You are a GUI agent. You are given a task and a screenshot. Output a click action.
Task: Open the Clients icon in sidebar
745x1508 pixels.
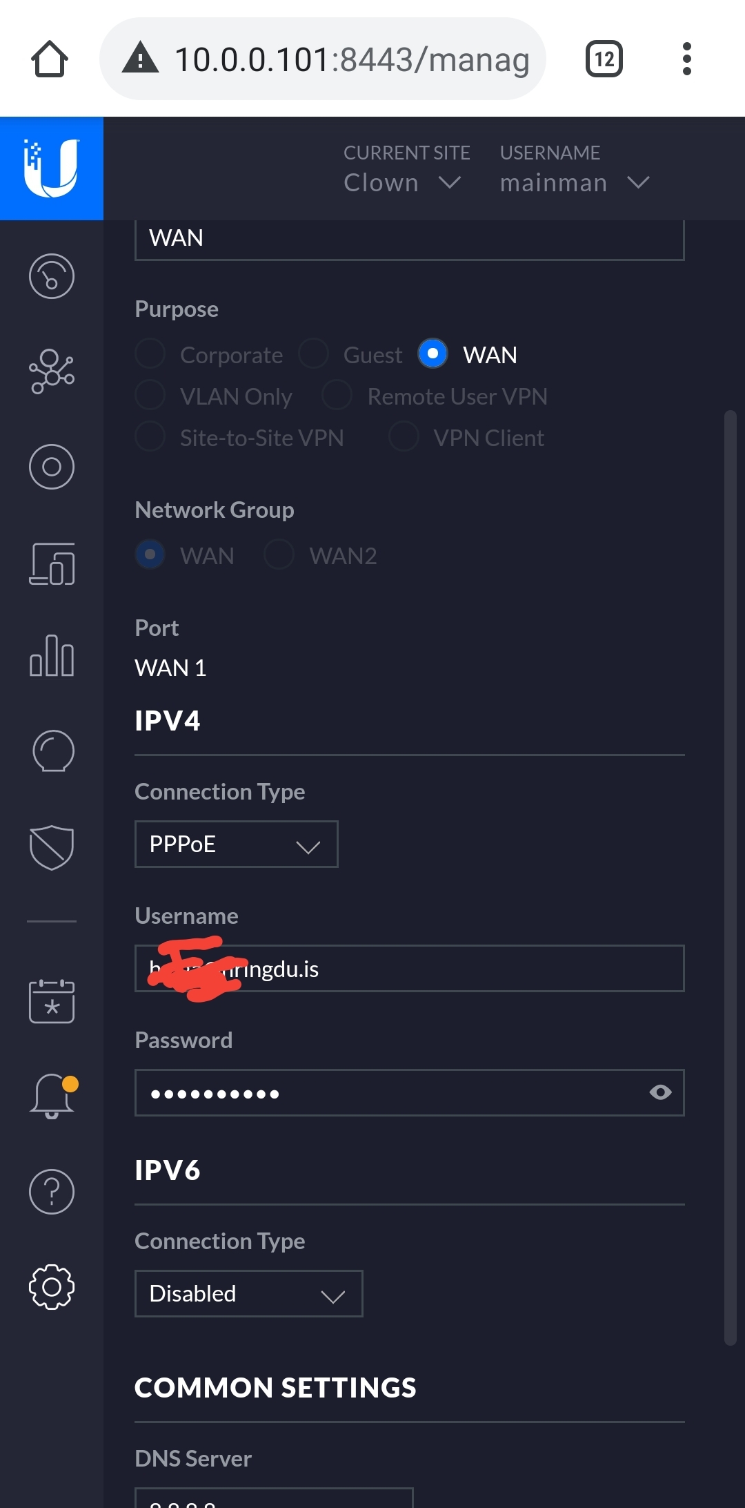click(x=52, y=564)
